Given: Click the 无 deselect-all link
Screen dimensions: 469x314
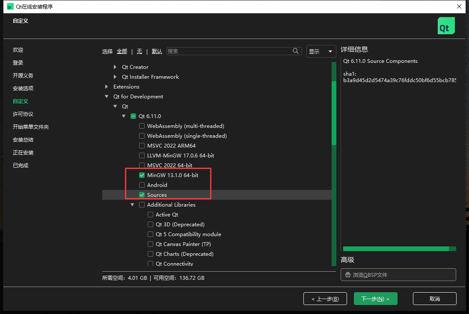Looking at the screenshot, I should (140, 51).
